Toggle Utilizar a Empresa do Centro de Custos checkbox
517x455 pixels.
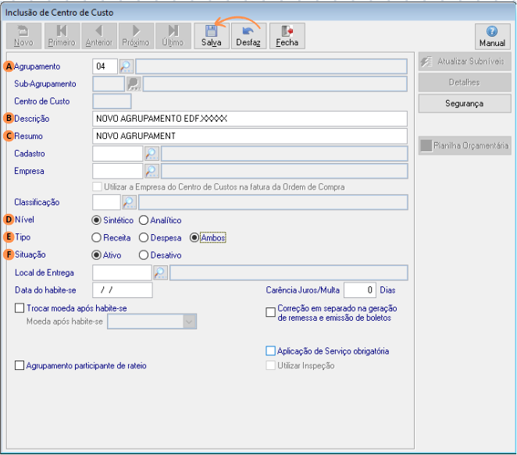[x=97, y=187]
